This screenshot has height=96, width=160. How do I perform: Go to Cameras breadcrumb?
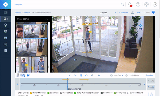[26, 13]
